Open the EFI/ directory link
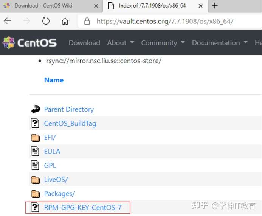262x216 pixels. tap(50, 137)
